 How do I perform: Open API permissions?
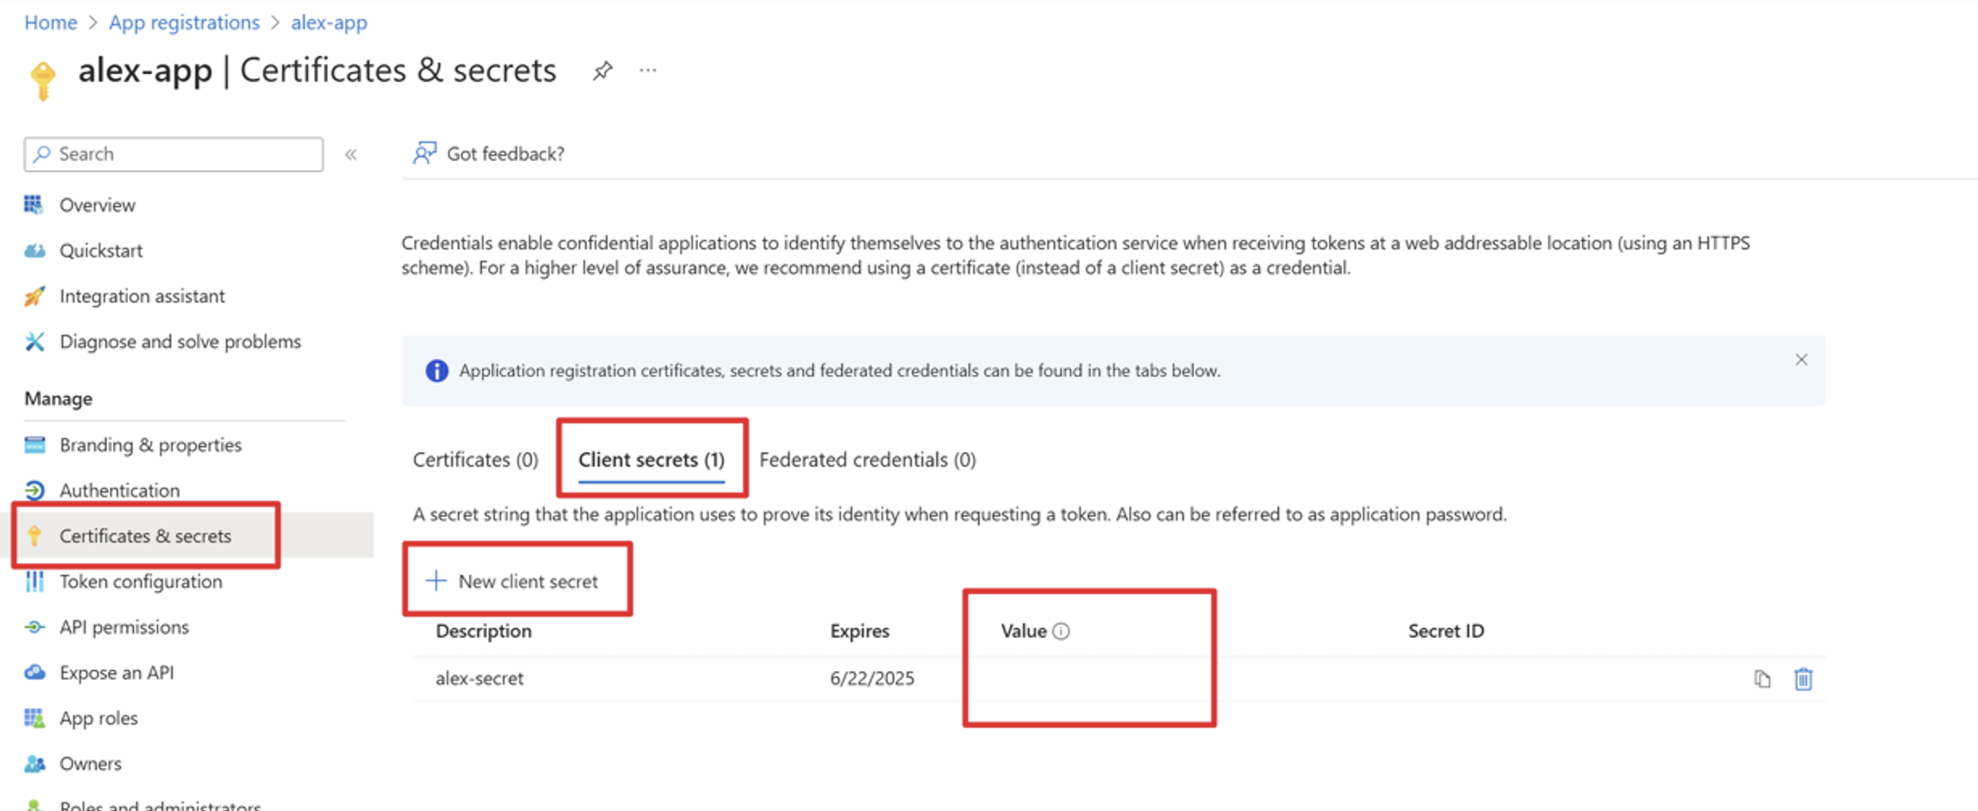[x=124, y=627]
